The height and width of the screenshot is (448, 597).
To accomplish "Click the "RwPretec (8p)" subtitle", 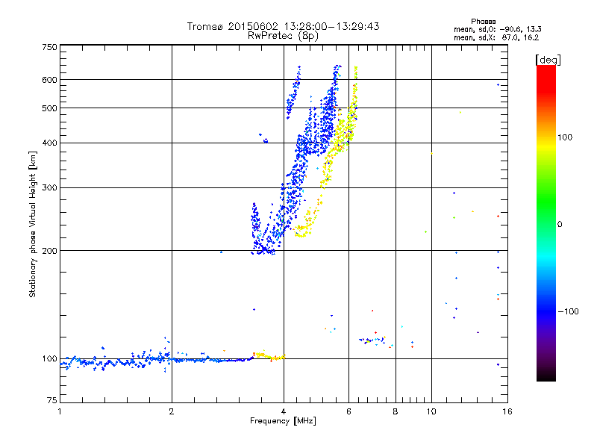I will click(283, 36).
